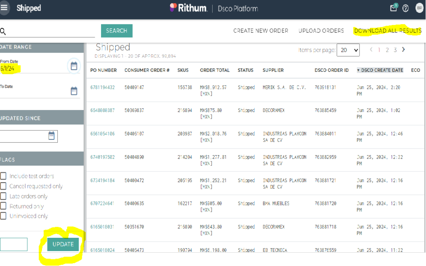This screenshot has width=426, height=266.
Task: Click the From Date input field
Action: pyautogui.click(x=34, y=68)
